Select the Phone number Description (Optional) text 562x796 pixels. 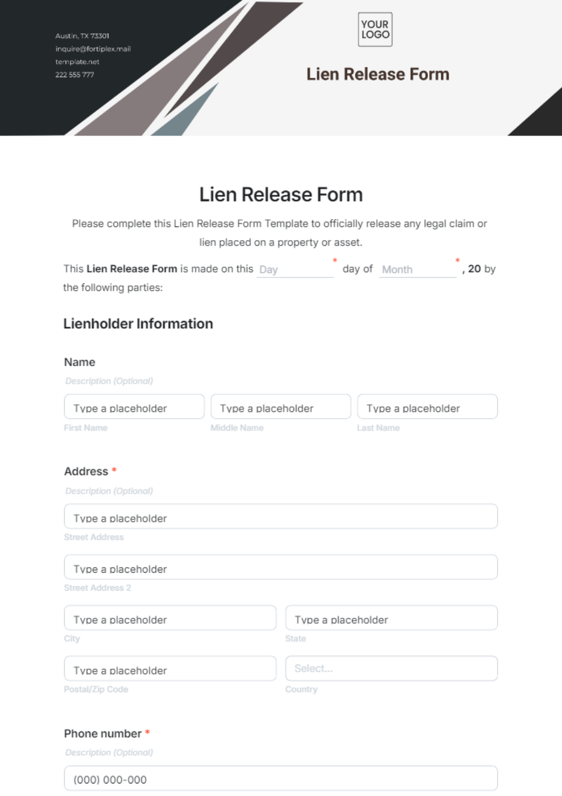point(109,752)
